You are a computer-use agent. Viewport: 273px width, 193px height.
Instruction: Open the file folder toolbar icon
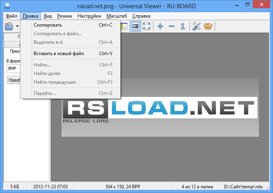click(x=9, y=27)
